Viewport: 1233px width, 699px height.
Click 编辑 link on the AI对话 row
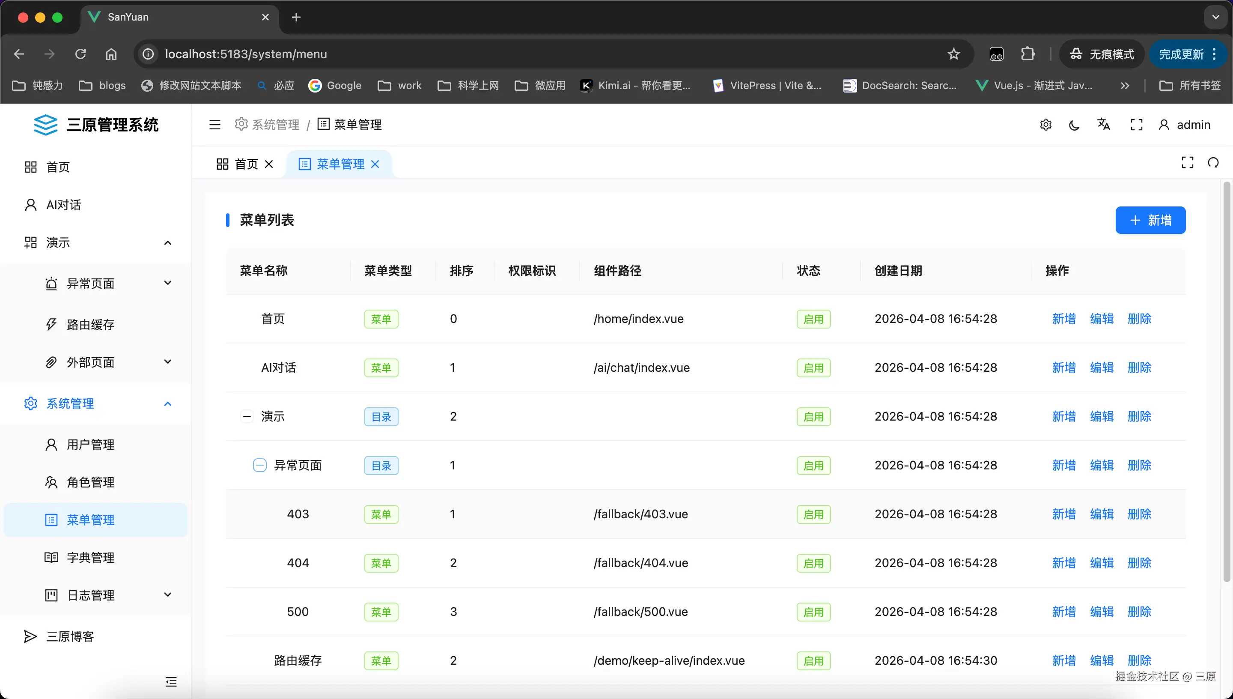pos(1102,367)
